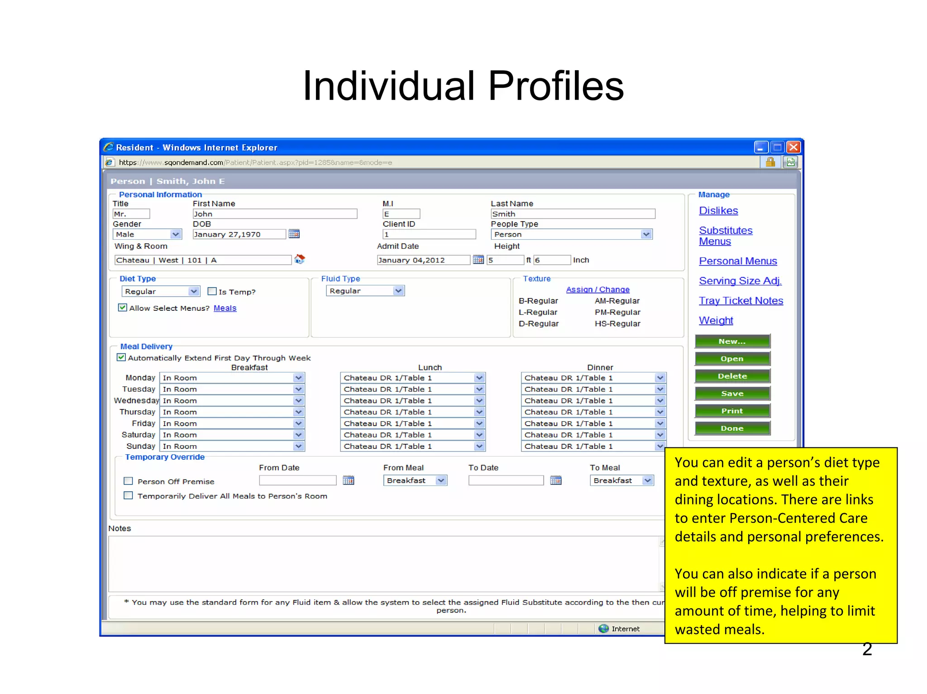Screen dimensions: 927x694
Task: Open the To Date calendar icon
Action: [x=556, y=480]
